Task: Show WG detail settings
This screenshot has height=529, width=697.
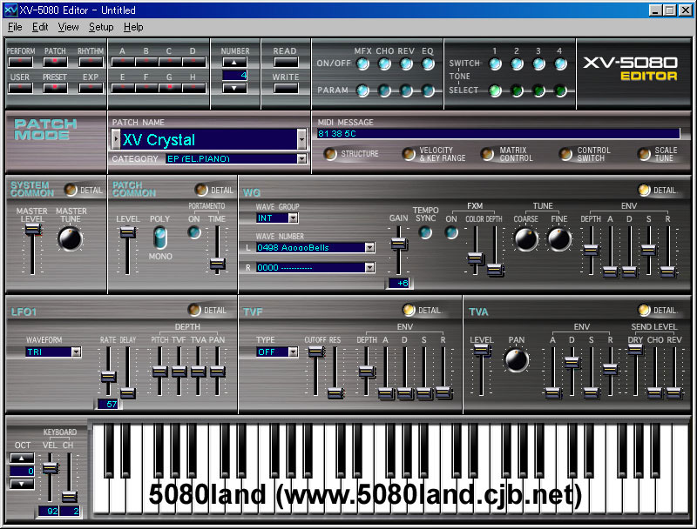Action: (x=644, y=190)
